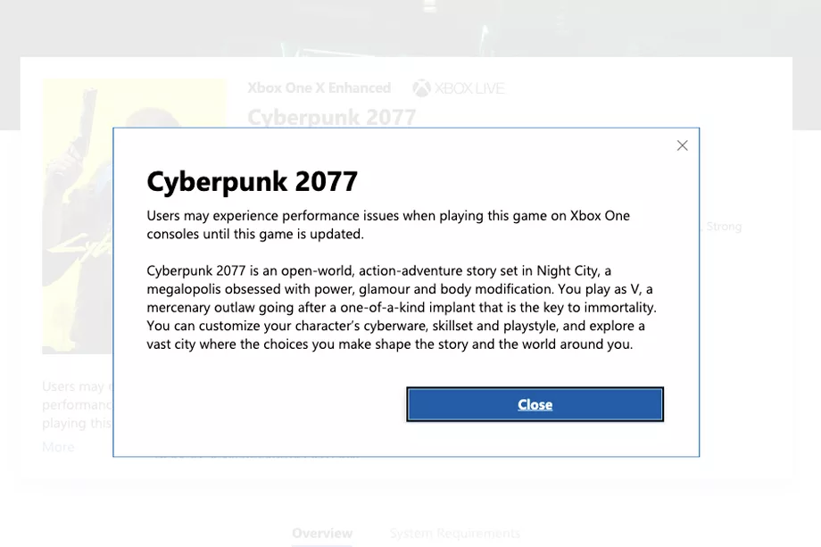Click the hero banner image at top

coord(410,27)
